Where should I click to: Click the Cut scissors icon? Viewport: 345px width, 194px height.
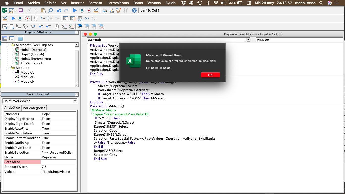29,10
